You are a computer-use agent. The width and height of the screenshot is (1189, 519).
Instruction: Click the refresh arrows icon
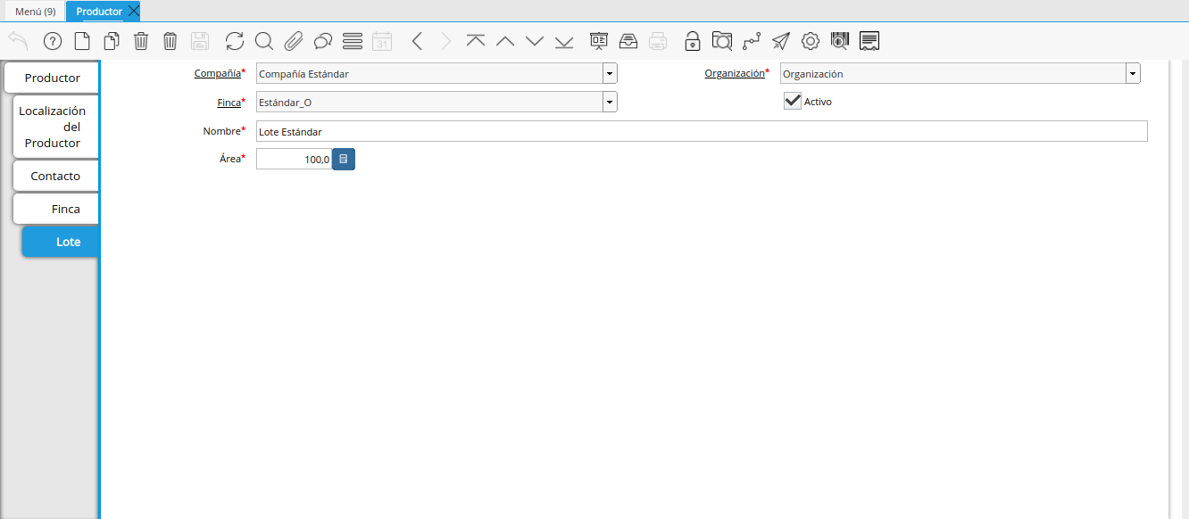(234, 41)
